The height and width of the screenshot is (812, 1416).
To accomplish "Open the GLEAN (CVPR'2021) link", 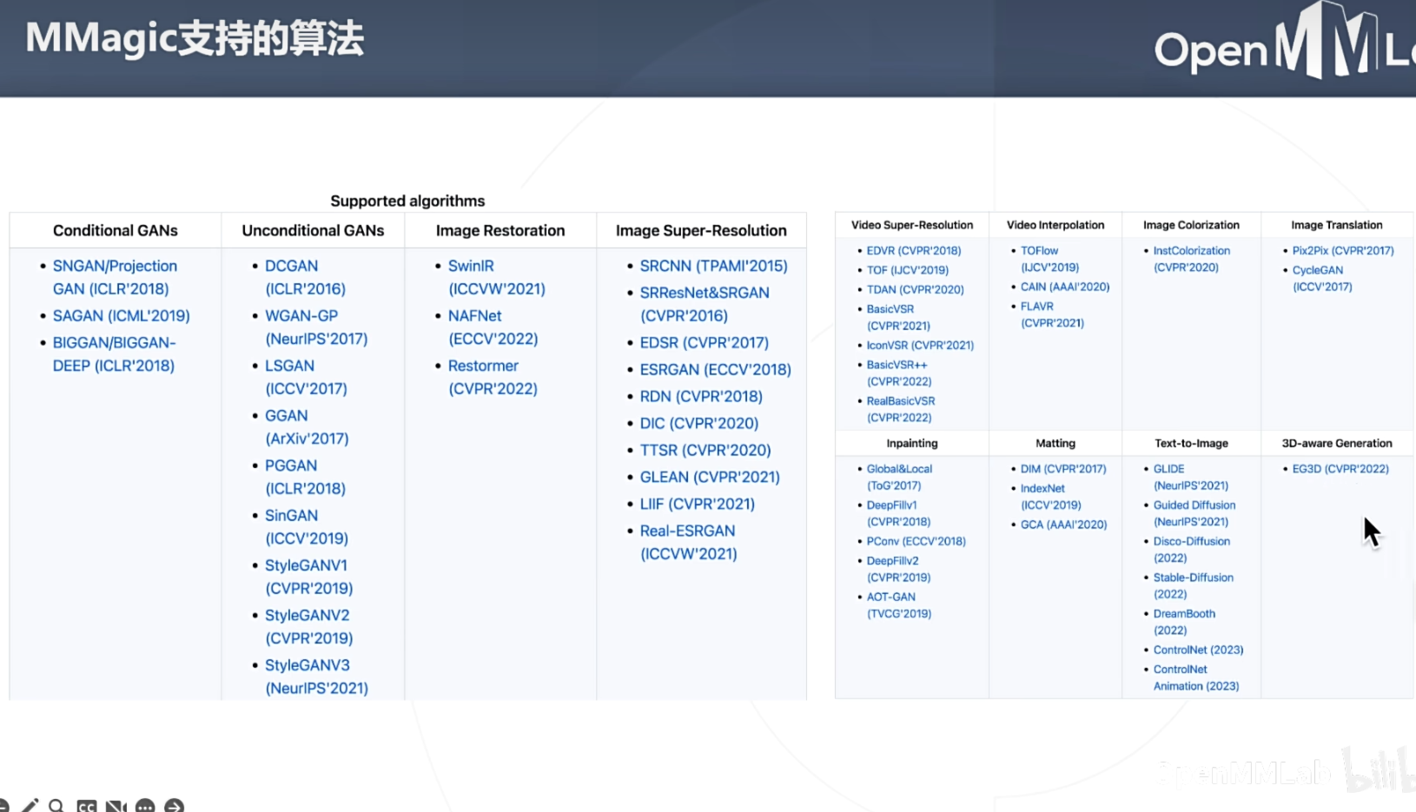I will (x=710, y=477).
